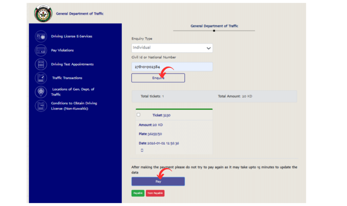This screenshot has height=206, width=347.
Task: Select the Non Payable status badge
Action: tap(155, 193)
